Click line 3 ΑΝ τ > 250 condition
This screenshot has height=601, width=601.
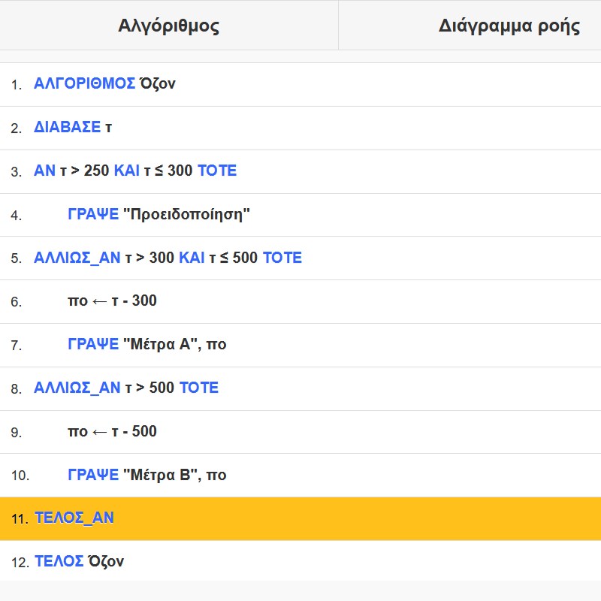(300, 172)
